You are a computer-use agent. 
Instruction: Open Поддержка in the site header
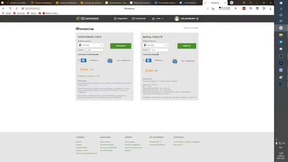coord(121,18)
